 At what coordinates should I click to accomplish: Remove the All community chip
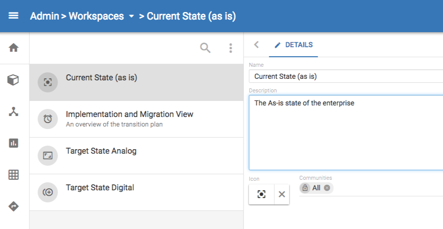(327, 188)
